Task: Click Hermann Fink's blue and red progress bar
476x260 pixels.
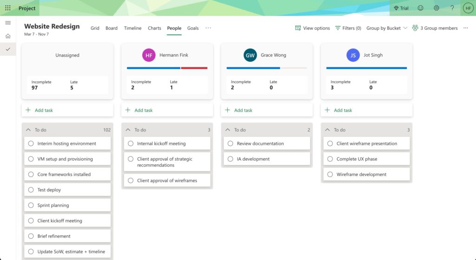Action: coord(167,68)
